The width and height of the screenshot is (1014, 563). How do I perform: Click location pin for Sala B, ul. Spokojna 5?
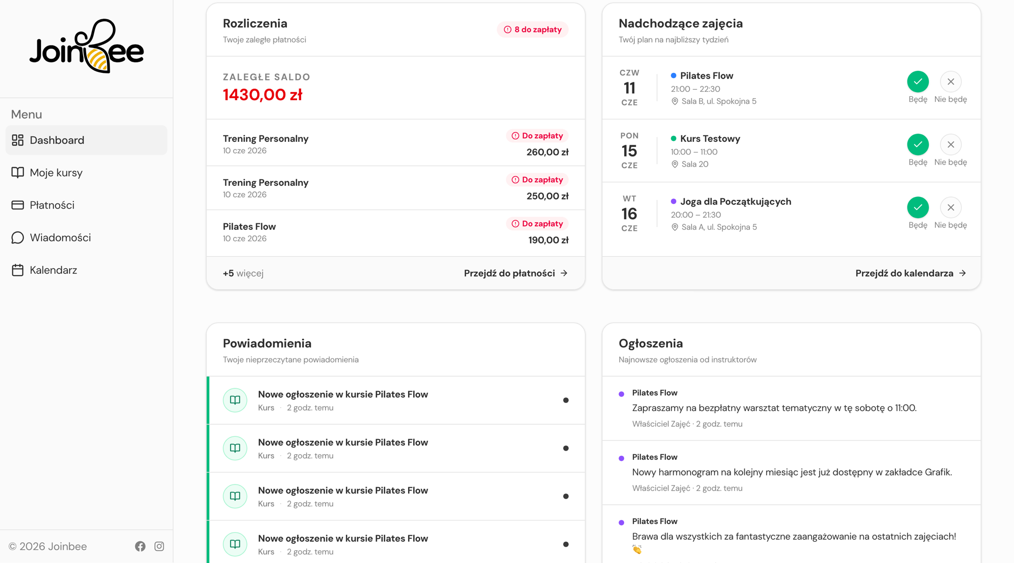click(x=675, y=101)
